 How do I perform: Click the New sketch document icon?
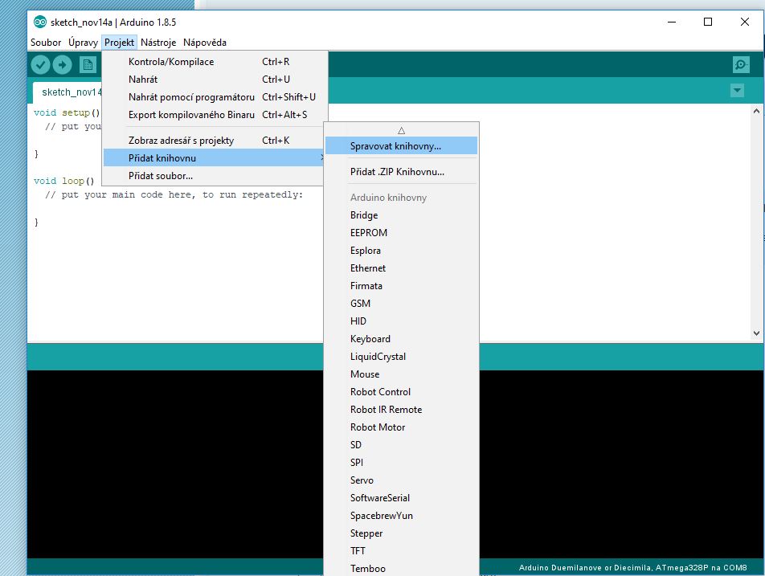(x=88, y=64)
